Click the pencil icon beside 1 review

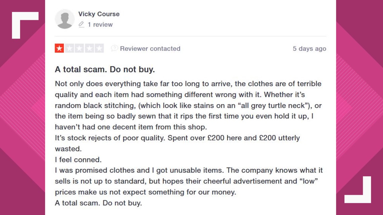81,24
